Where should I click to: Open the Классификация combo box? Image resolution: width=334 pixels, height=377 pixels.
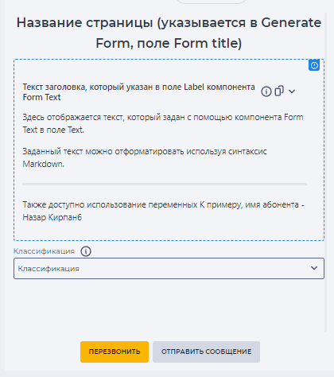pos(169,268)
